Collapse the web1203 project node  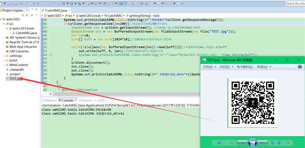[x=1, y=19]
